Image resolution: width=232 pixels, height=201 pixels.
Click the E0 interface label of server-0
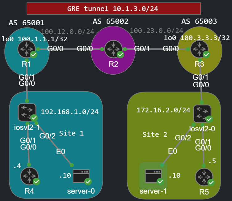click(x=61, y=152)
